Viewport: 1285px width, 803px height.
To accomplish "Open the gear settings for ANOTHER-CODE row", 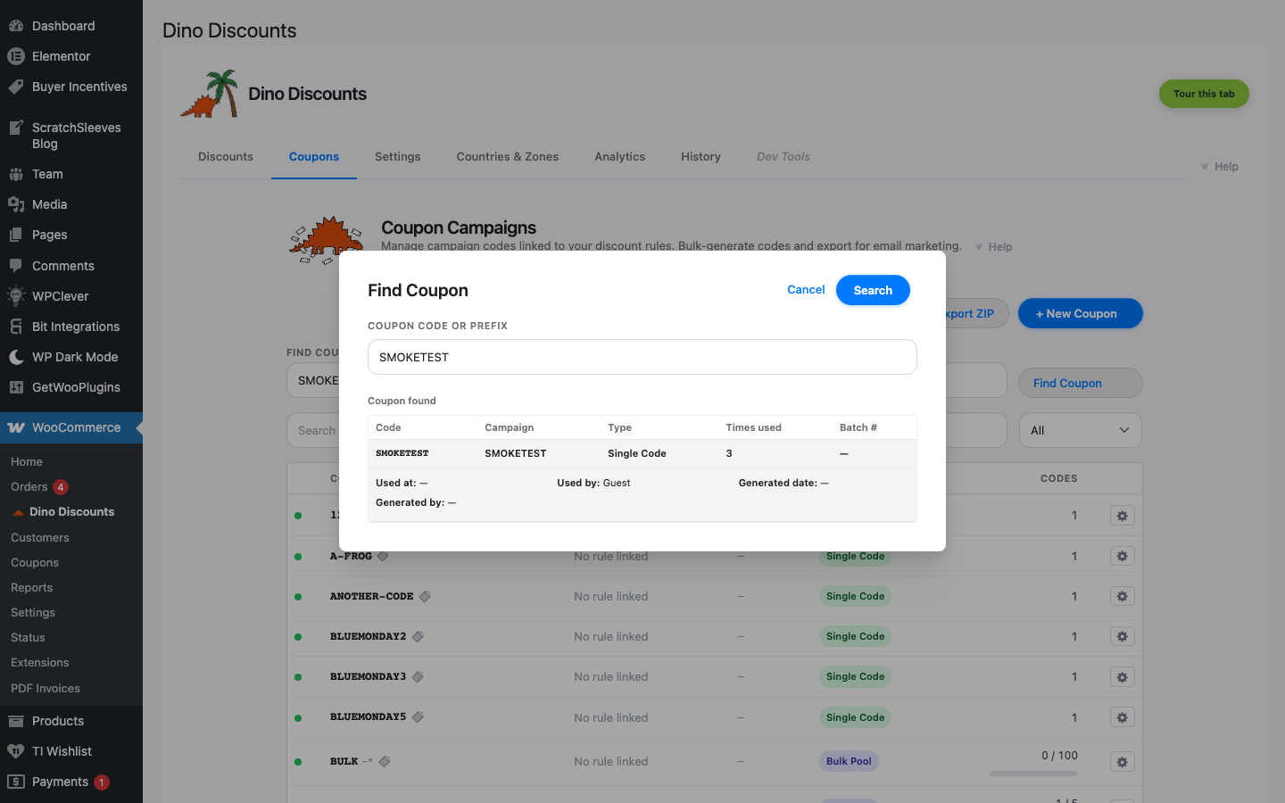I will click(1123, 596).
